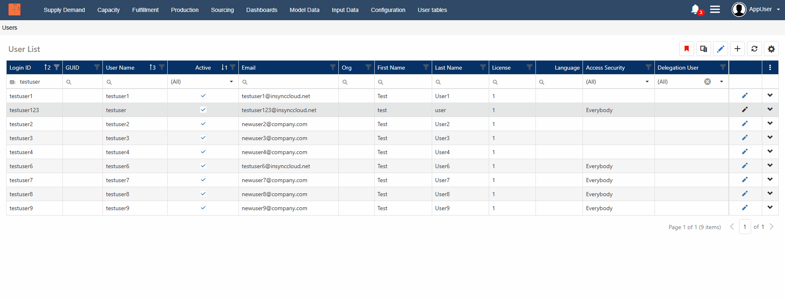Open grid settings gear icon
The image size is (785, 300).
click(x=771, y=49)
